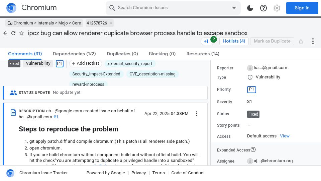
Task: Click the Vulnerability type chip
Action: pyautogui.click(x=38, y=63)
